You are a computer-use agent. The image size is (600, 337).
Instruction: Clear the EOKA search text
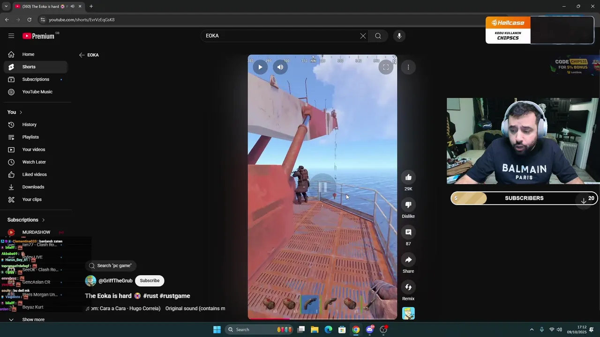coord(363,36)
